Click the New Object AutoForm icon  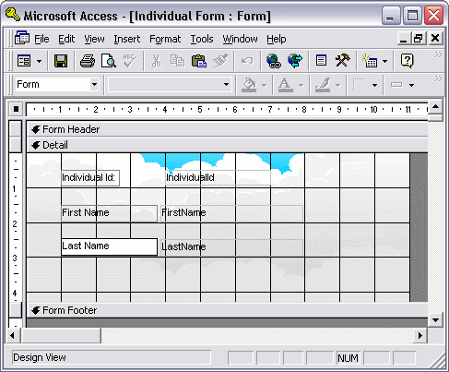369,61
